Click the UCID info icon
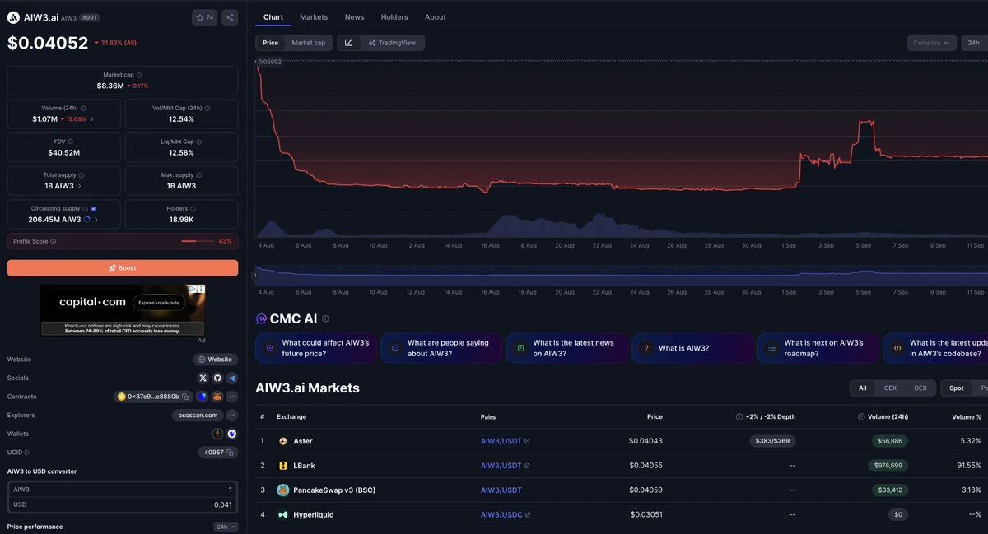 26,453
